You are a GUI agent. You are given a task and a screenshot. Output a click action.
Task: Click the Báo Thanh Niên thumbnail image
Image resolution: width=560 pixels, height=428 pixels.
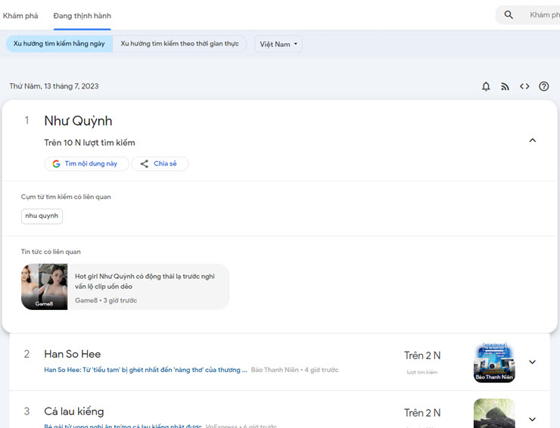tap(494, 362)
